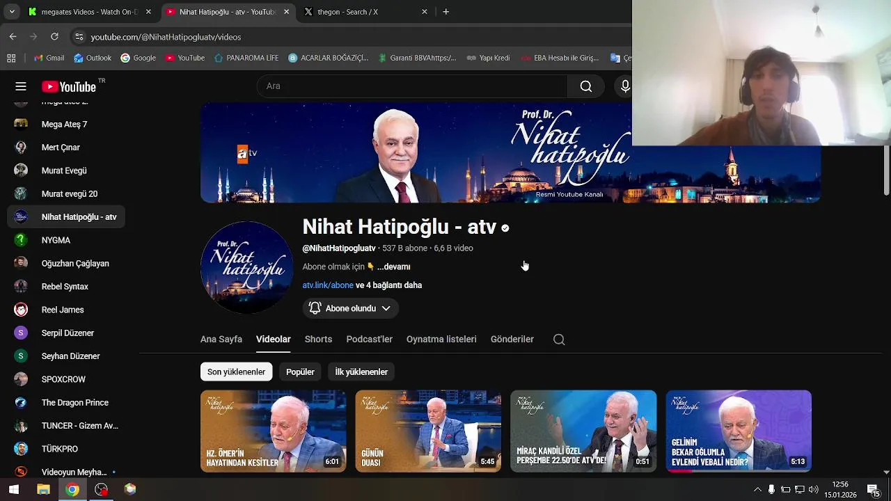Play the Hz. Ömer'in Hayatından Kesitler video
The height and width of the screenshot is (501, 891).
[273, 431]
